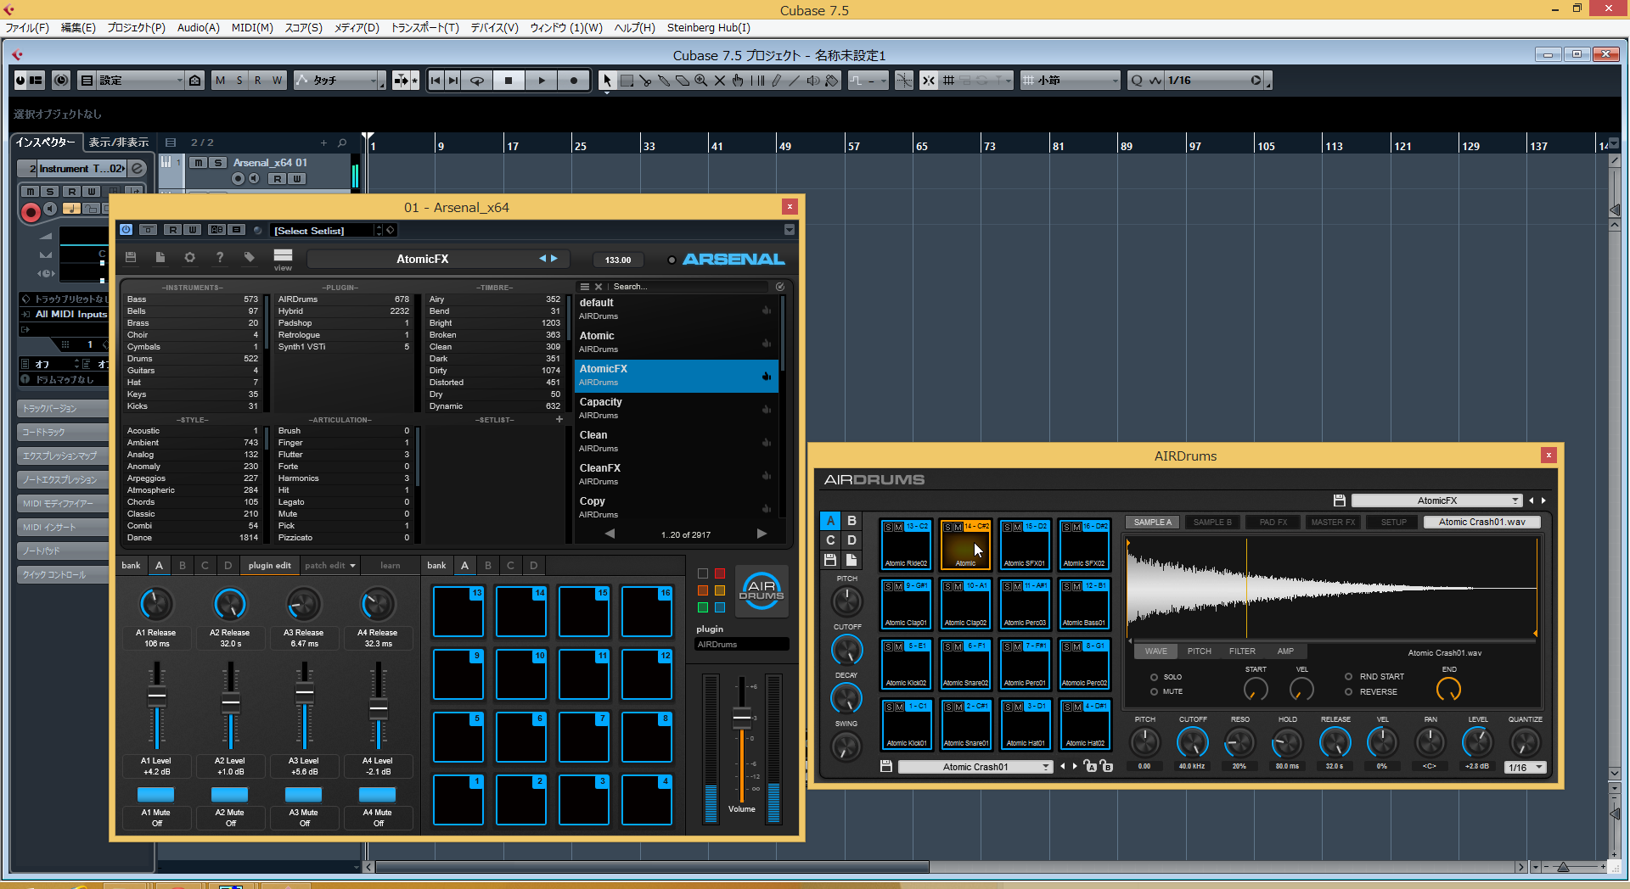The image size is (1630, 889).
Task: Trigger the Atomic Kick01 pad
Action: click(x=907, y=725)
